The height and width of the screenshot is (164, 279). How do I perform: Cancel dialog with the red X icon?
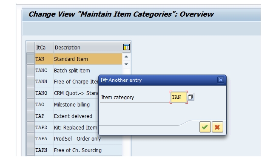(x=217, y=127)
